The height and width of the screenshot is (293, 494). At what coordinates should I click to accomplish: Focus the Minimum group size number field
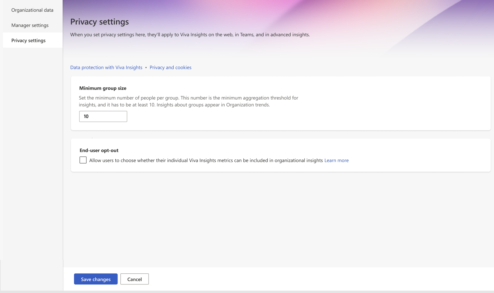pyautogui.click(x=103, y=116)
